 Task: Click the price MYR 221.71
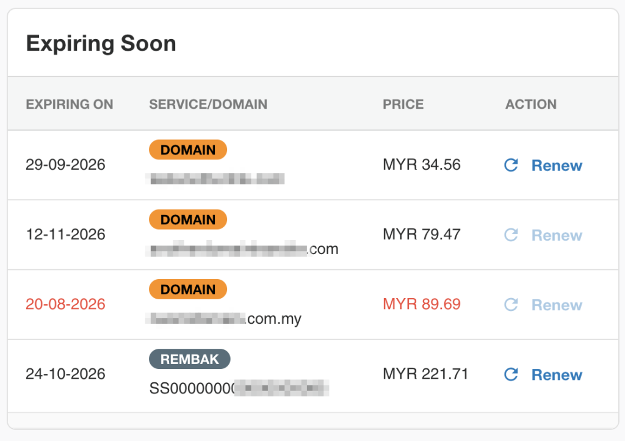(425, 374)
